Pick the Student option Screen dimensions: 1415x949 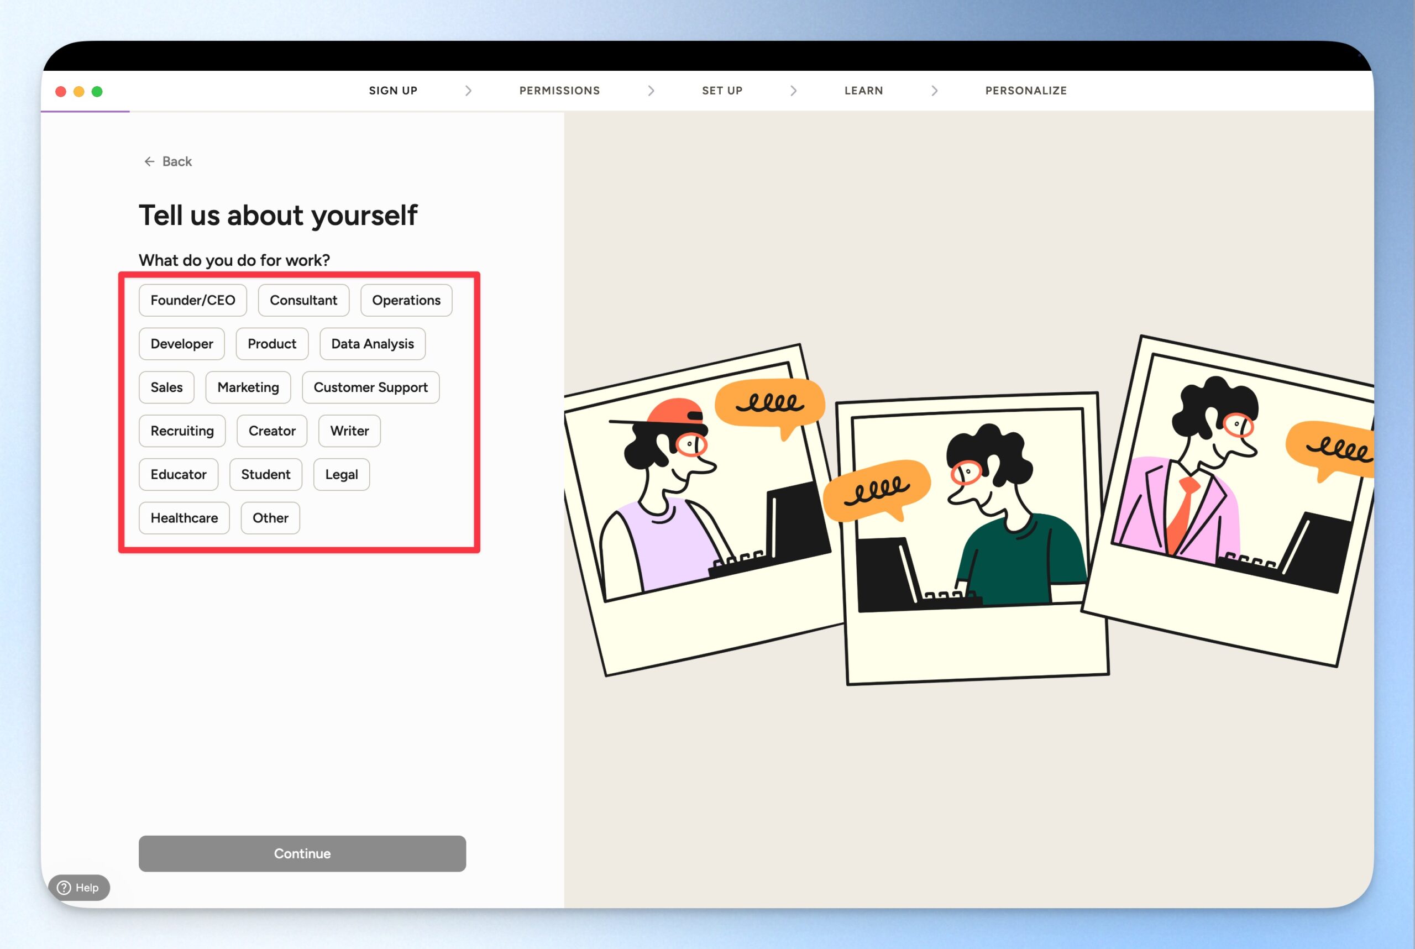pos(265,474)
